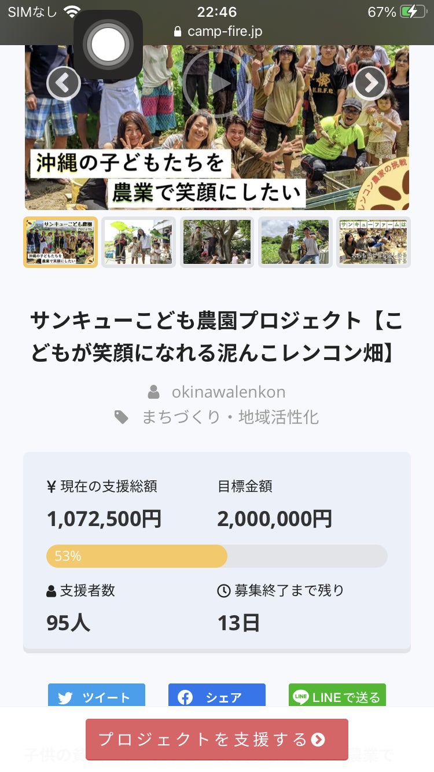
Task: Click the owner profile person icon
Action: pyautogui.click(x=153, y=392)
